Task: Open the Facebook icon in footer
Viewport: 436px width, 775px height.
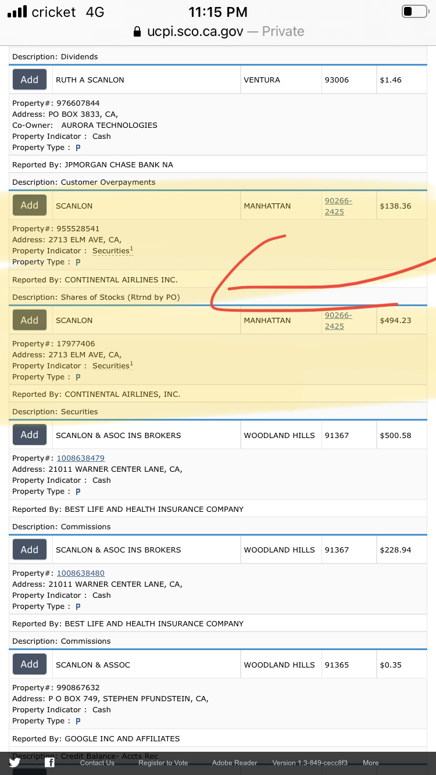Action: pyautogui.click(x=50, y=763)
